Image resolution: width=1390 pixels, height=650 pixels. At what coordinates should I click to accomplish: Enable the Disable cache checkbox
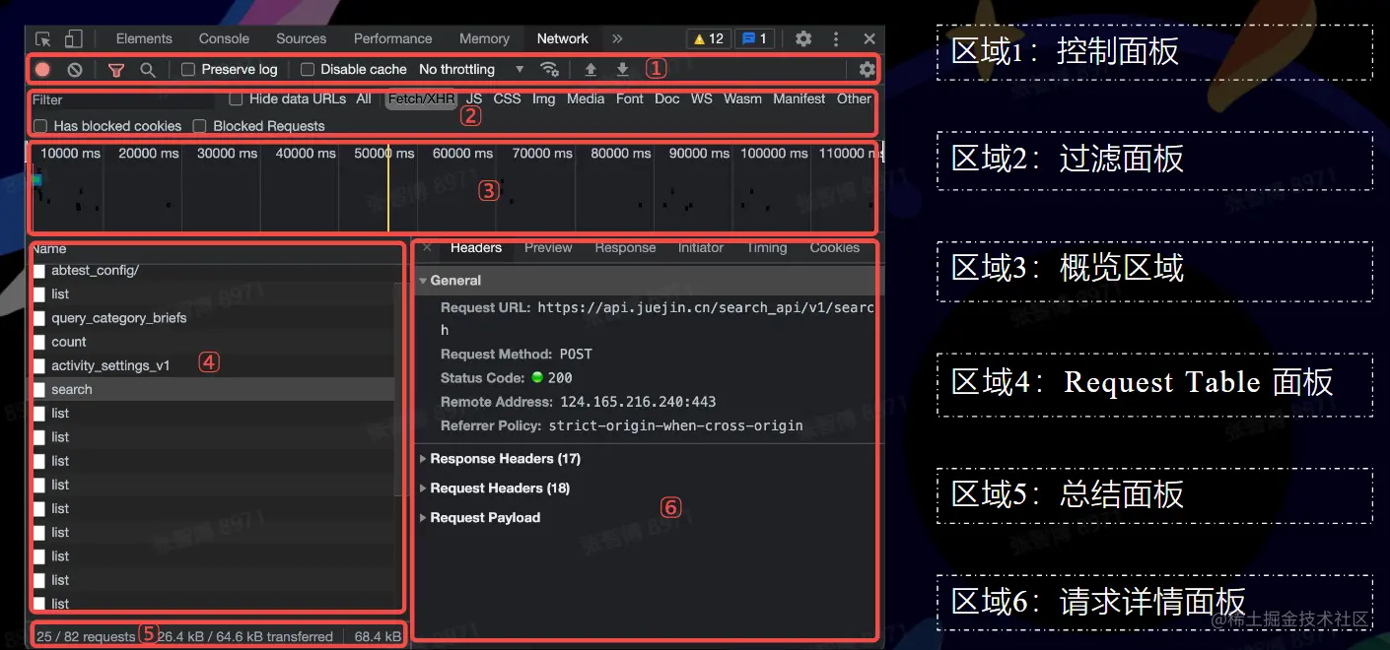point(308,69)
